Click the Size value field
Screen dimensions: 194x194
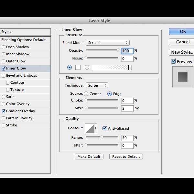pyautogui.click(x=127, y=109)
